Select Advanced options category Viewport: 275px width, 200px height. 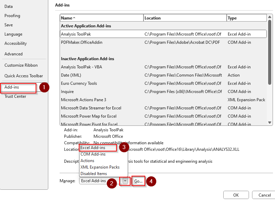click(13, 54)
